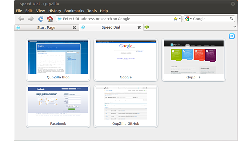The width and height of the screenshot is (252, 141).
Task: Open Speed Dial settings icon
Action: [232, 36]
